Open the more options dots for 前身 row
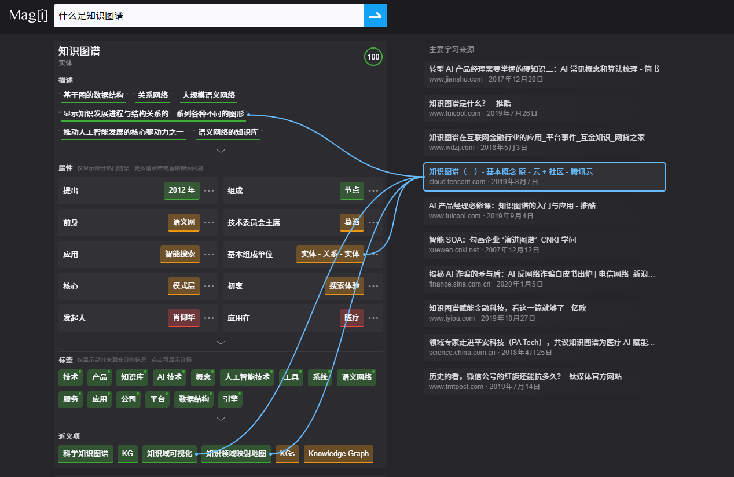734x477 pixels. pos(209,222)
